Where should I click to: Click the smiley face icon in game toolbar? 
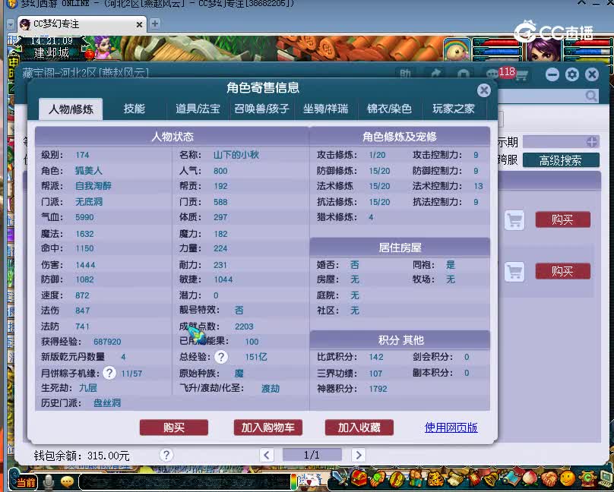coord(568,478)
